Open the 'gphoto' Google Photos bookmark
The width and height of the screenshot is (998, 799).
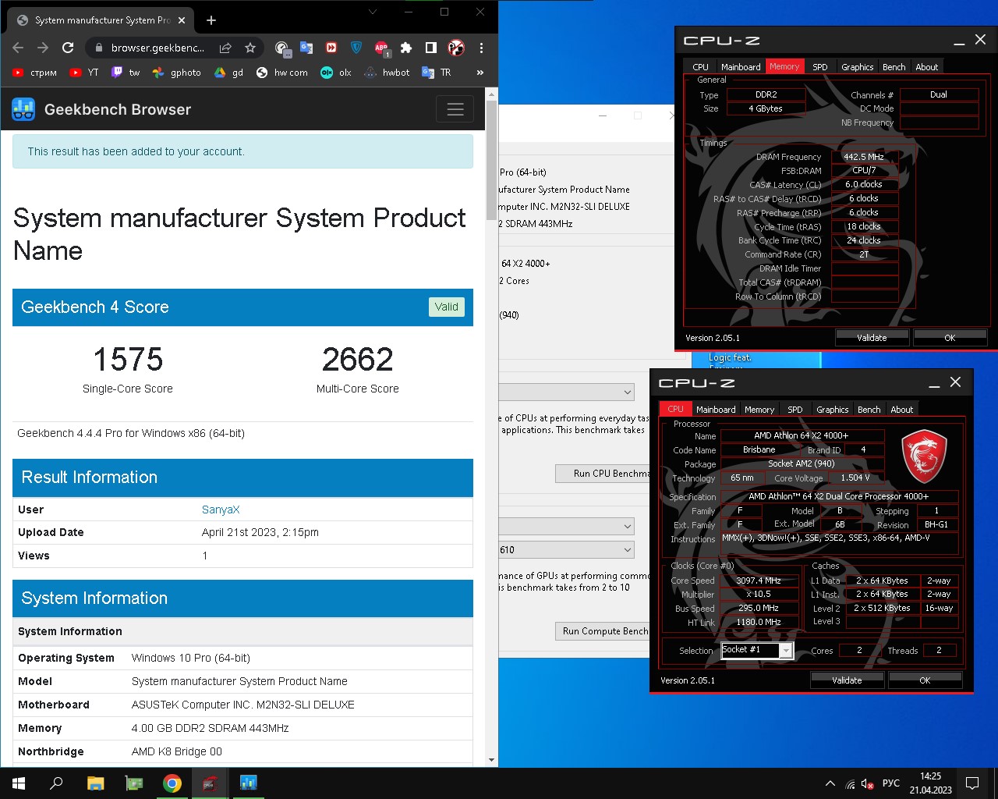(x=177, y=73)
